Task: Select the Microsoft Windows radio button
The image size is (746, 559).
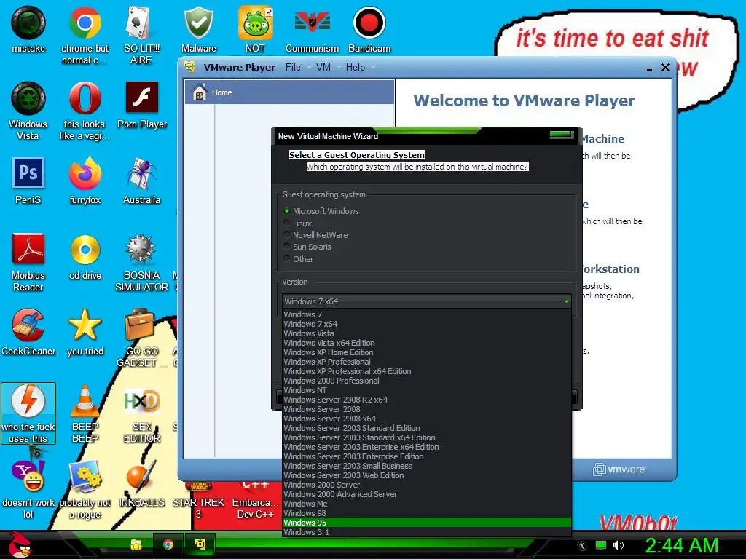Action: coord(286,210)
